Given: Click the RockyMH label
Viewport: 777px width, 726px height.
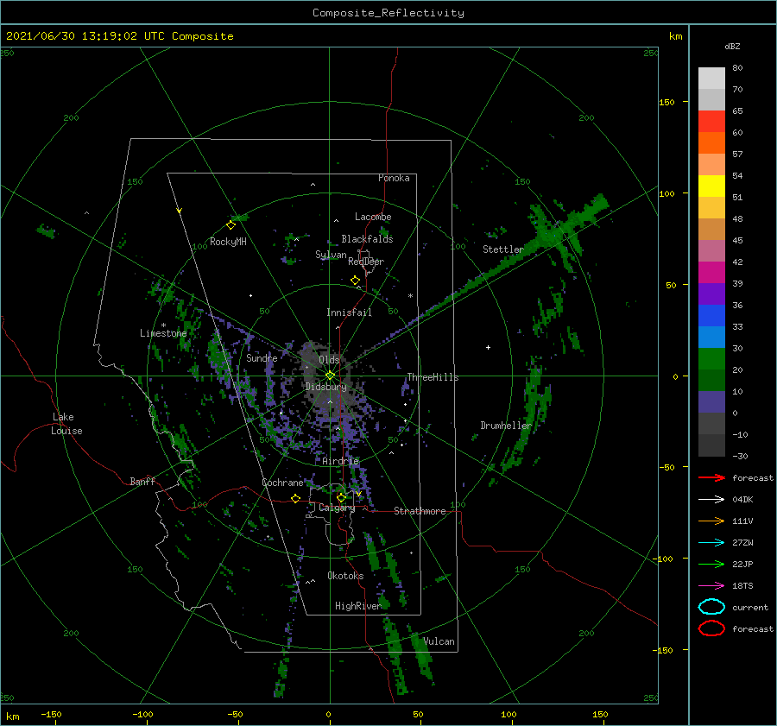Looking at the screenshot, I should click(x=228, y=242).
